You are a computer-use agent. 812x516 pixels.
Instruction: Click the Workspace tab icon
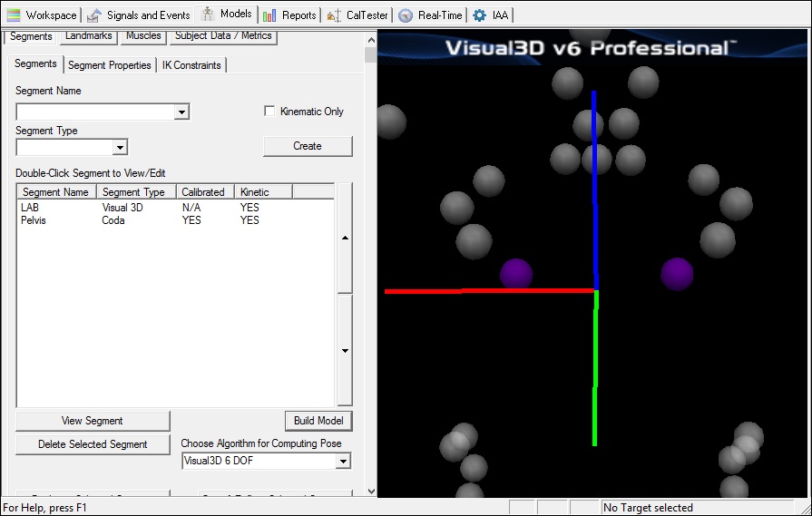point(14,15)
